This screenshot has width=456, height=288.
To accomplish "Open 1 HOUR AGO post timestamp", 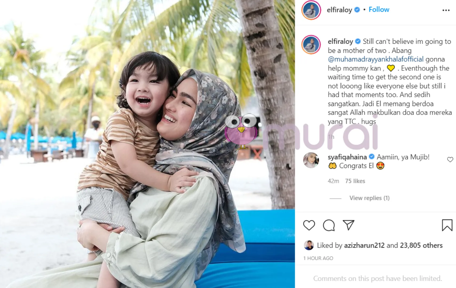I will [x=318, y=258].
